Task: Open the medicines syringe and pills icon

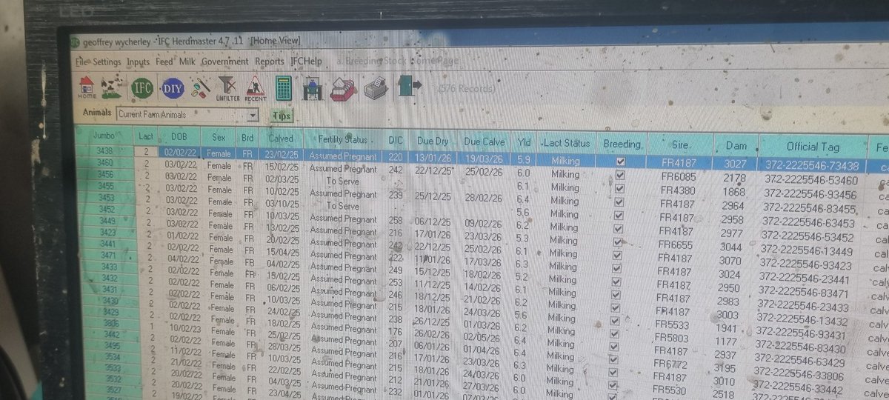Action: pos(200,88)
